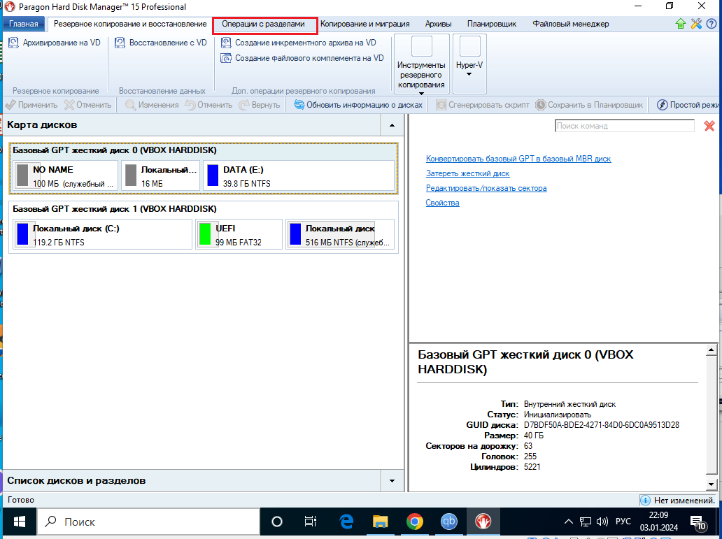Click Отменить next to Применить
This screenshot has height=539, width=722.
88,105
